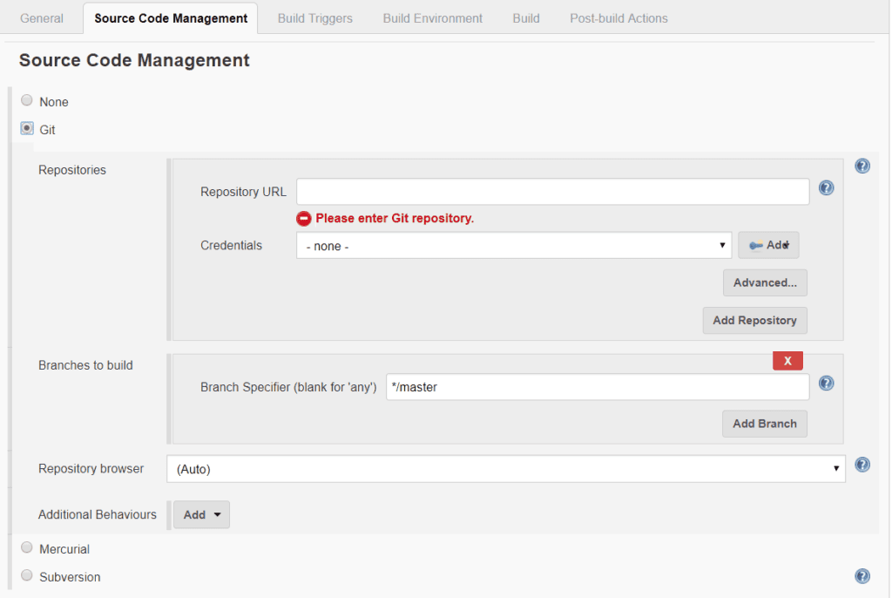This screenshot has width=892, height=598.
Task: Select the None radio button
Action: (27, 101)
